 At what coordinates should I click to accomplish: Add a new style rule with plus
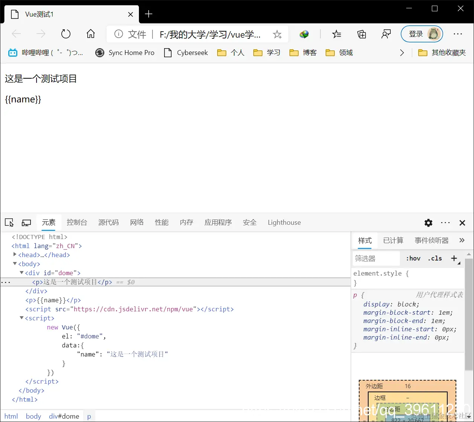point(454,258)
